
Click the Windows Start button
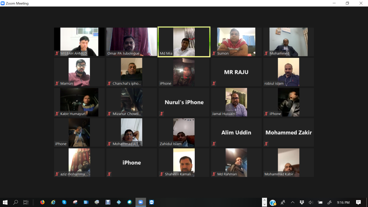click(5, 202)
